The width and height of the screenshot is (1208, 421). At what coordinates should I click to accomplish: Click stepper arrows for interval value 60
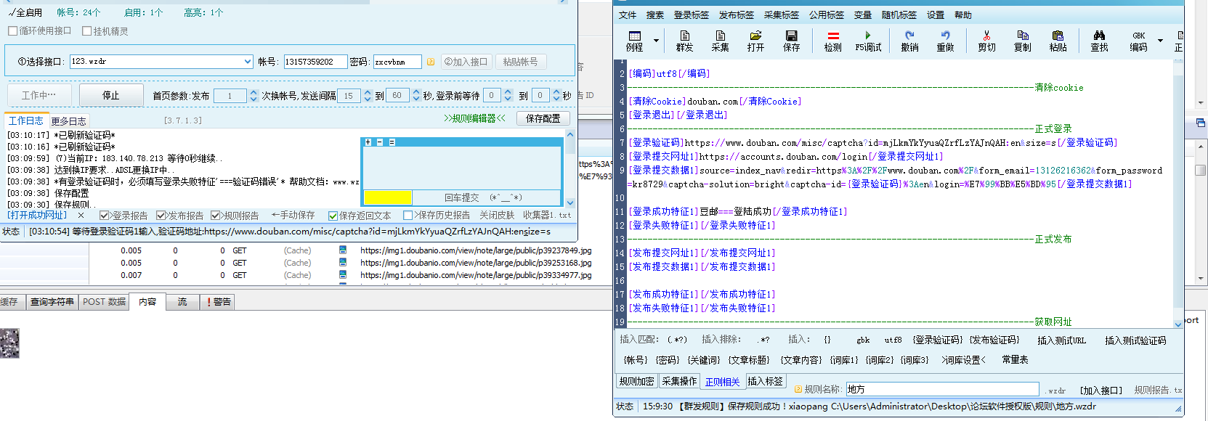[x=416, y=95]
